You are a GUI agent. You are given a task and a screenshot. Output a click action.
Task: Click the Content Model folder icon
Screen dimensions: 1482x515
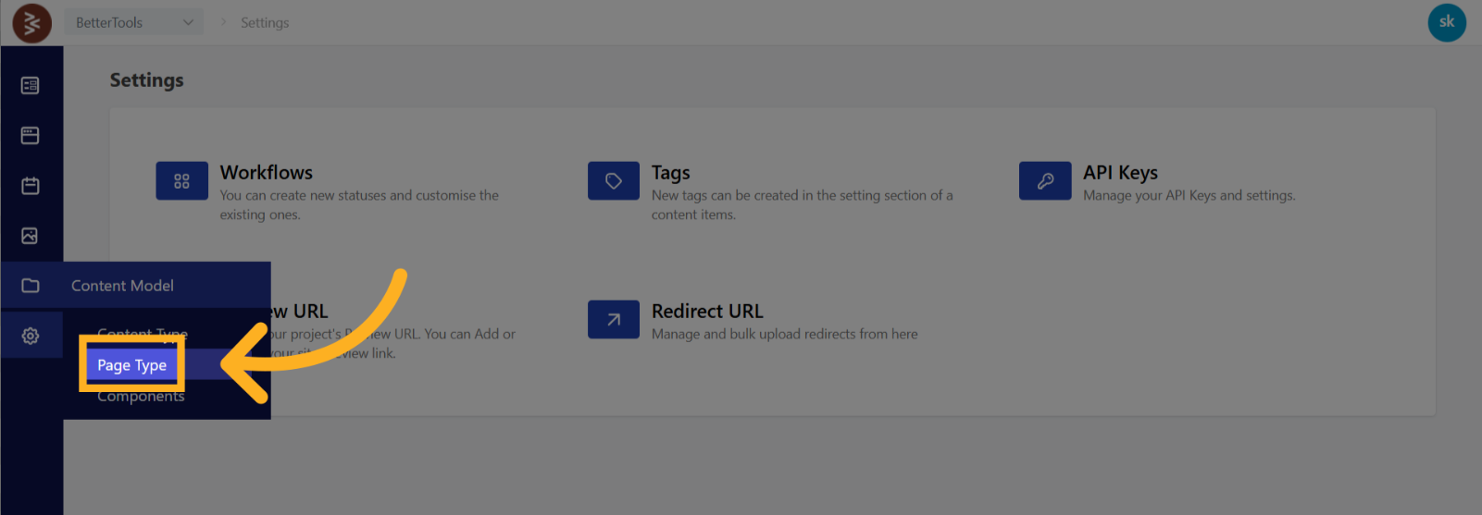click(31, 286)
